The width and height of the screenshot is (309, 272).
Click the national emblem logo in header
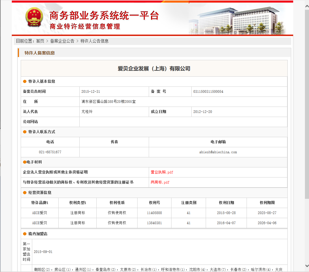34,18
